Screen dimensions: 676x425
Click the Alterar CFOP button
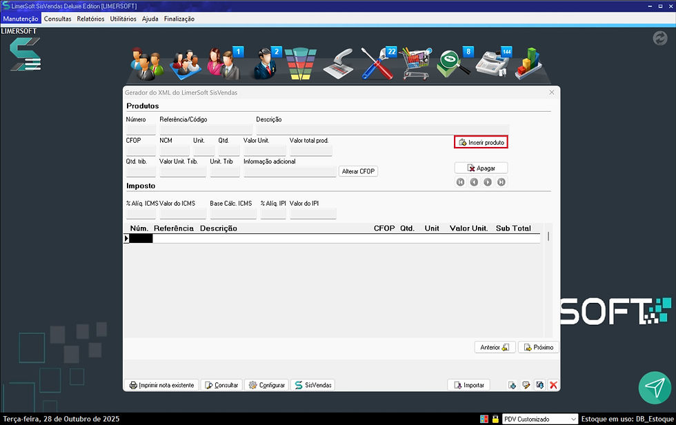[x=358, y=172]
